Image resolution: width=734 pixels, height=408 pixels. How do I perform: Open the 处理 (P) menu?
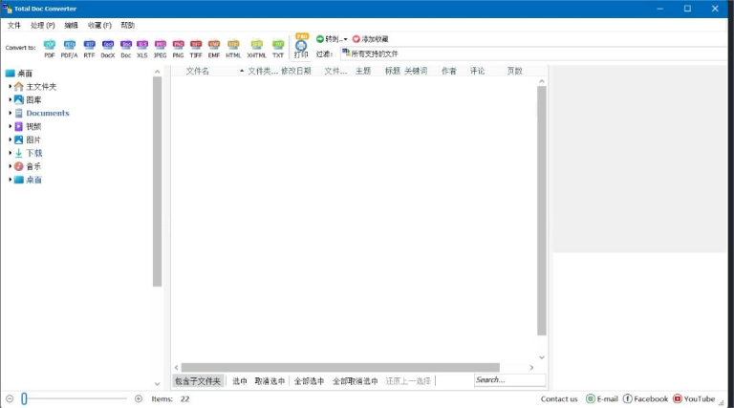click(x=43, y=25)
